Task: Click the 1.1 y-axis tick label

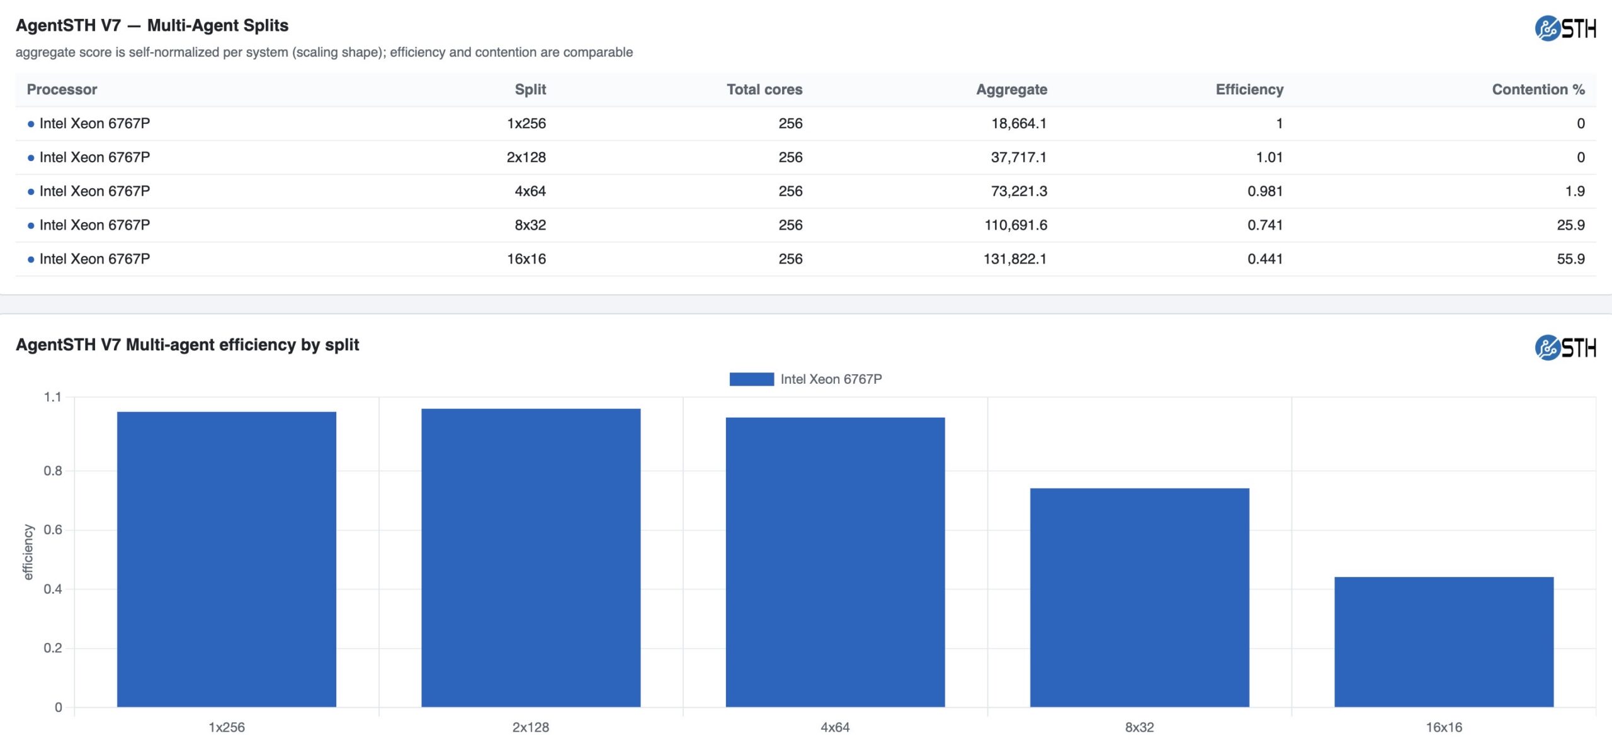Action: point(53,397)
